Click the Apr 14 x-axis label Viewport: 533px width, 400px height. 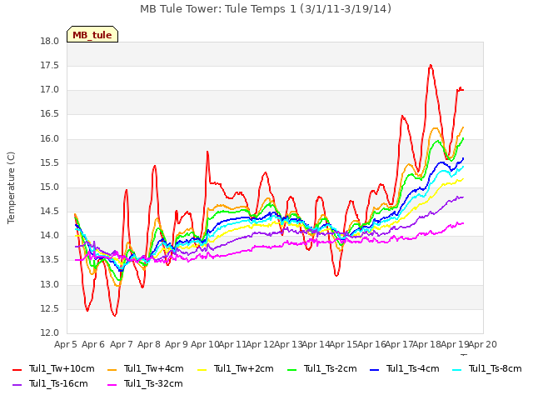click(x=316, y=345)
